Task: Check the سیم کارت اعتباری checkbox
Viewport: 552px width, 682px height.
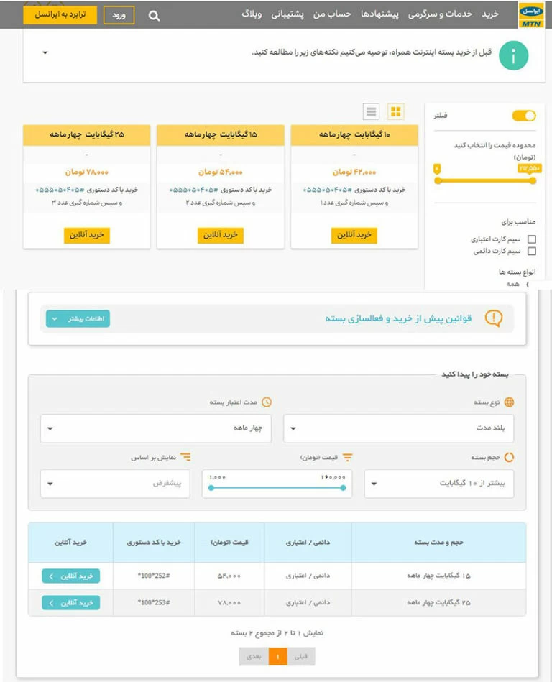Action: 532,239
